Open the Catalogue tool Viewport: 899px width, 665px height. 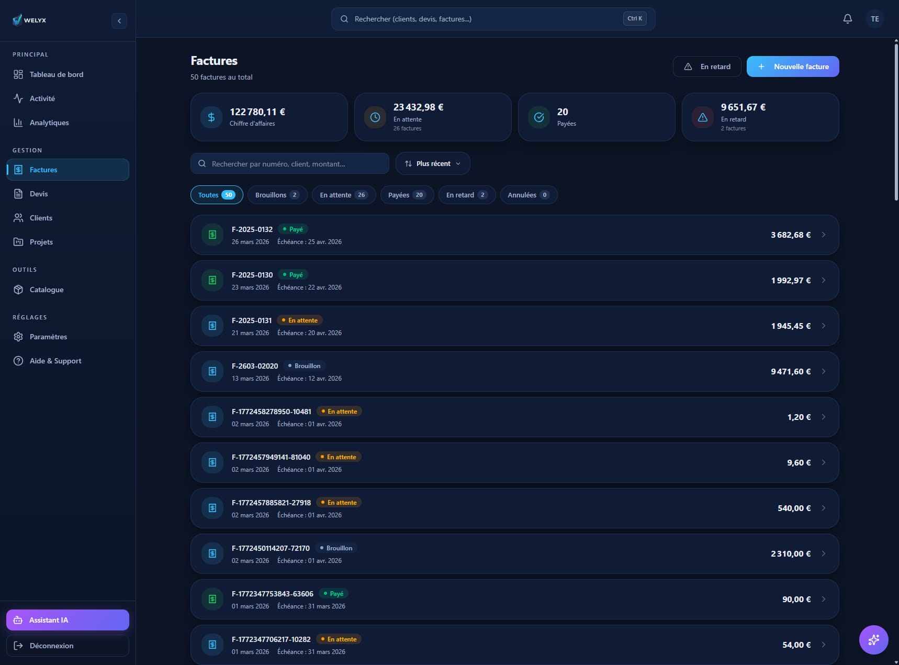[x=68, y=290]
